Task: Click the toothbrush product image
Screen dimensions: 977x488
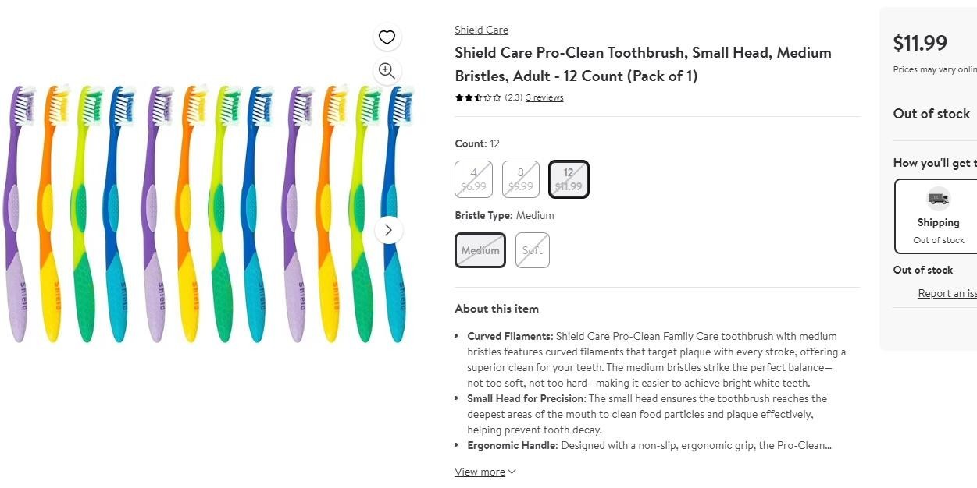Action: pos(208,214)
